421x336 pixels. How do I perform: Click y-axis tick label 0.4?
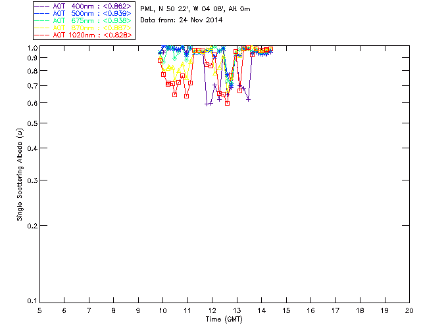32,148
